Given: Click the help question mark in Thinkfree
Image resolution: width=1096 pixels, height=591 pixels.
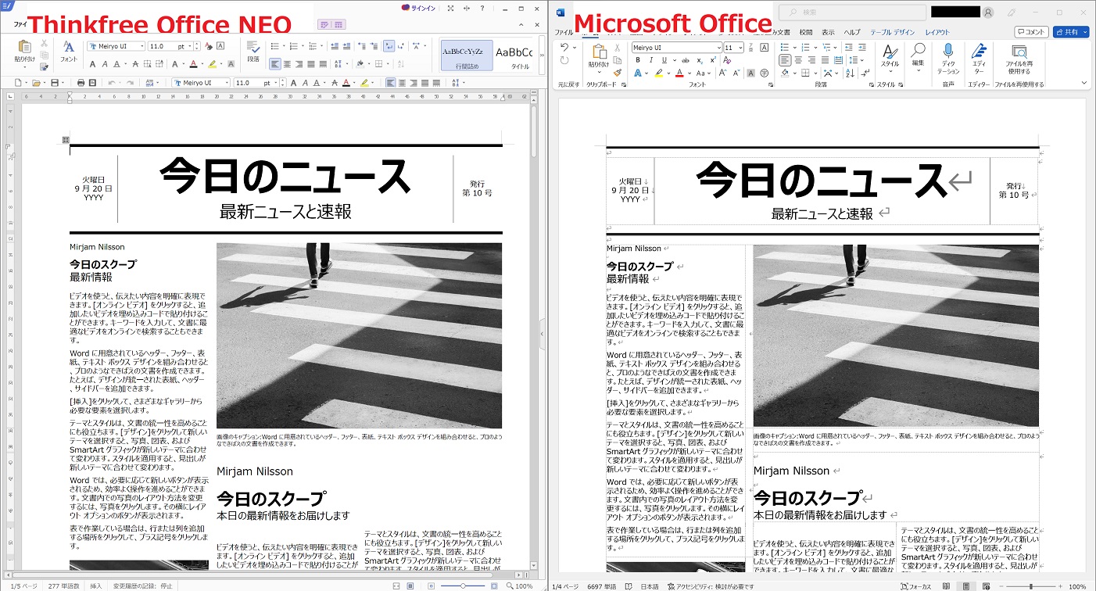Looking at the screenshot, I should click(482, 8).
